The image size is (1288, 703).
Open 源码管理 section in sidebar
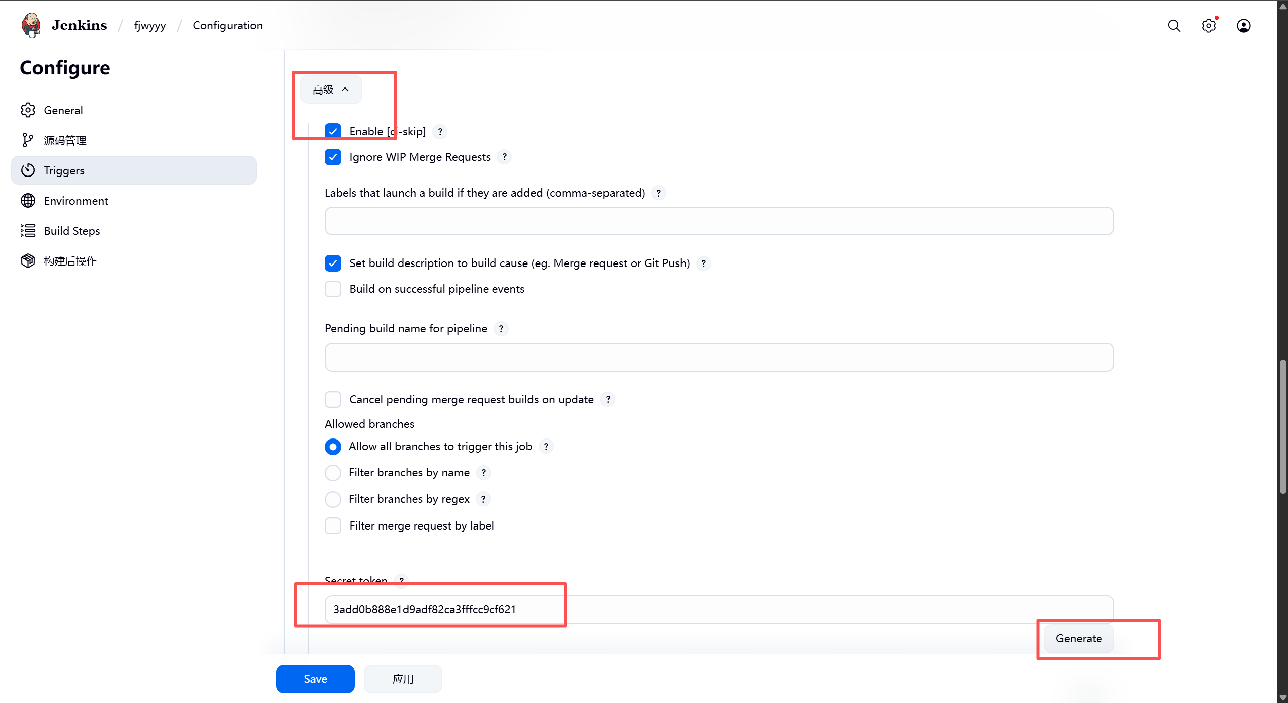coord(65,140)
